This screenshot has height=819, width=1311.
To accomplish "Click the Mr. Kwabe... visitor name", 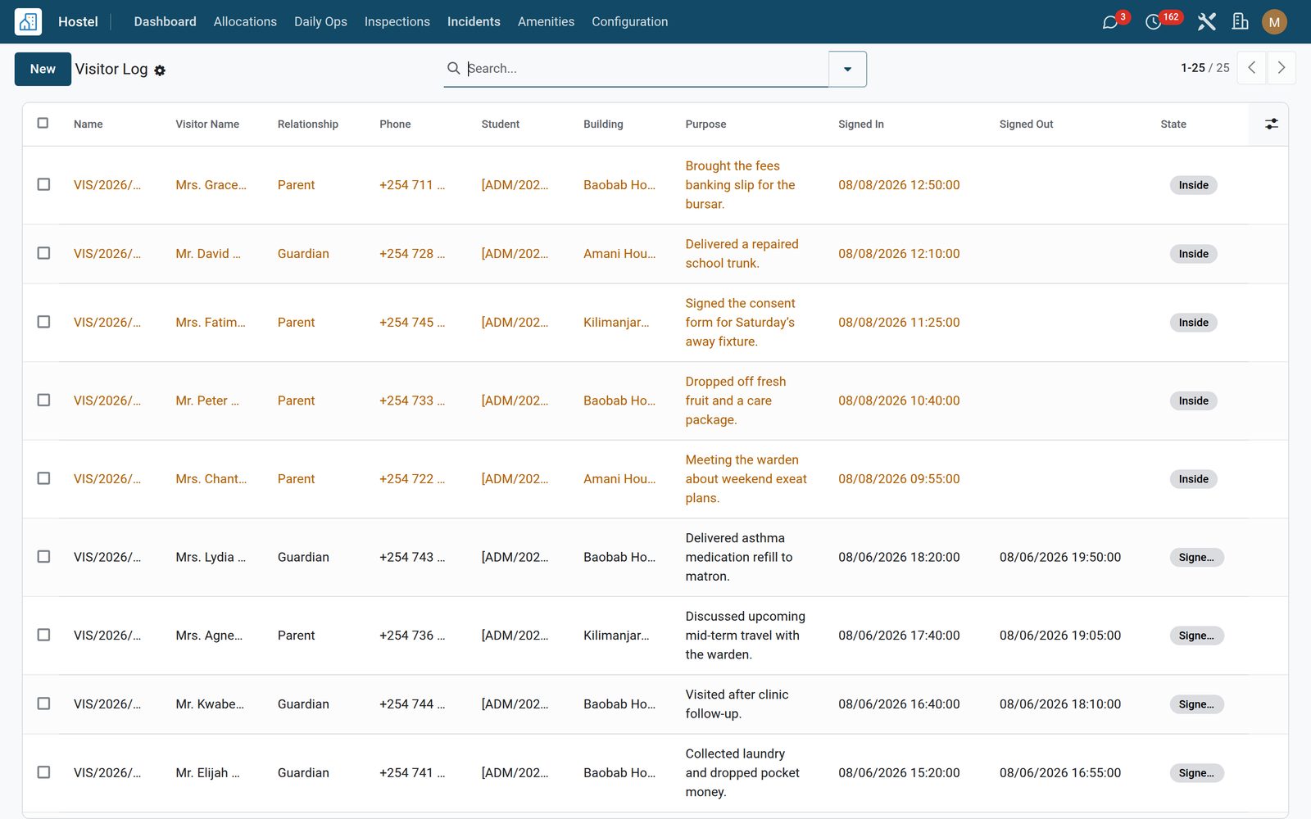I will pos(209,704).
